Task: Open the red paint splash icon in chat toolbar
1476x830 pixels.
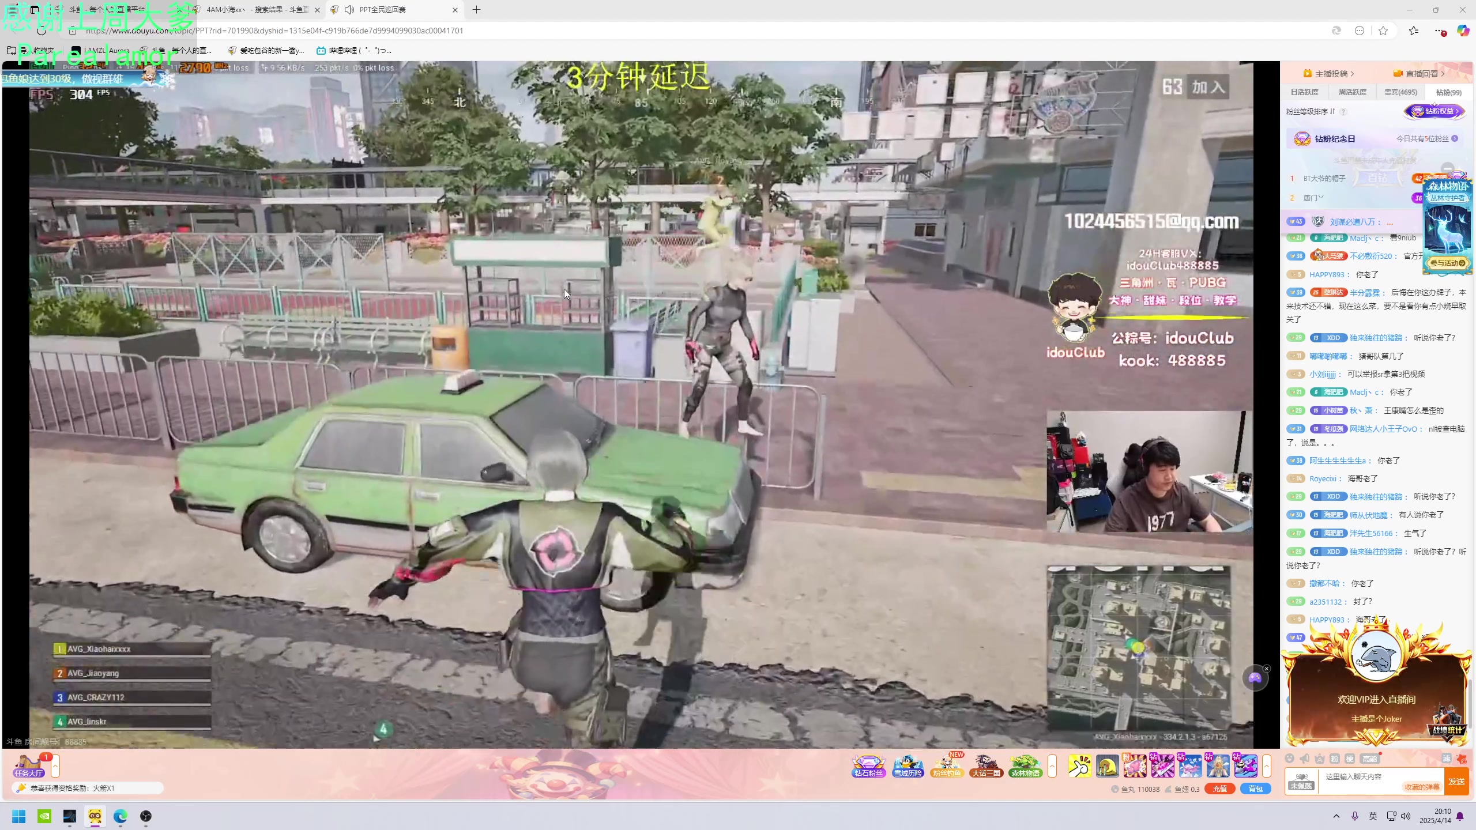Action: [x=1462, y=759]
